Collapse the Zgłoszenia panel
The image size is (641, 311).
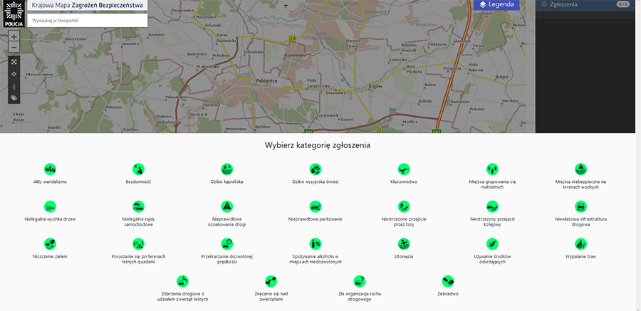click(x=543, y=4)
